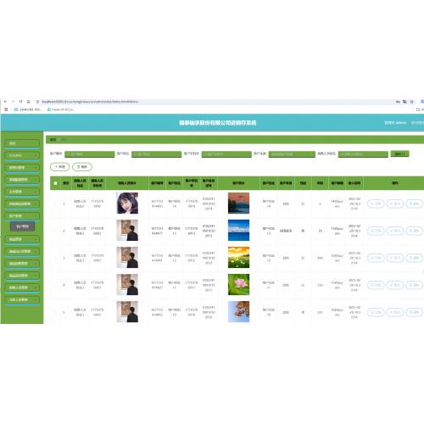Click the delete action button in row 1
Viewport: 424px width, 424px height.
click(414, 204)
